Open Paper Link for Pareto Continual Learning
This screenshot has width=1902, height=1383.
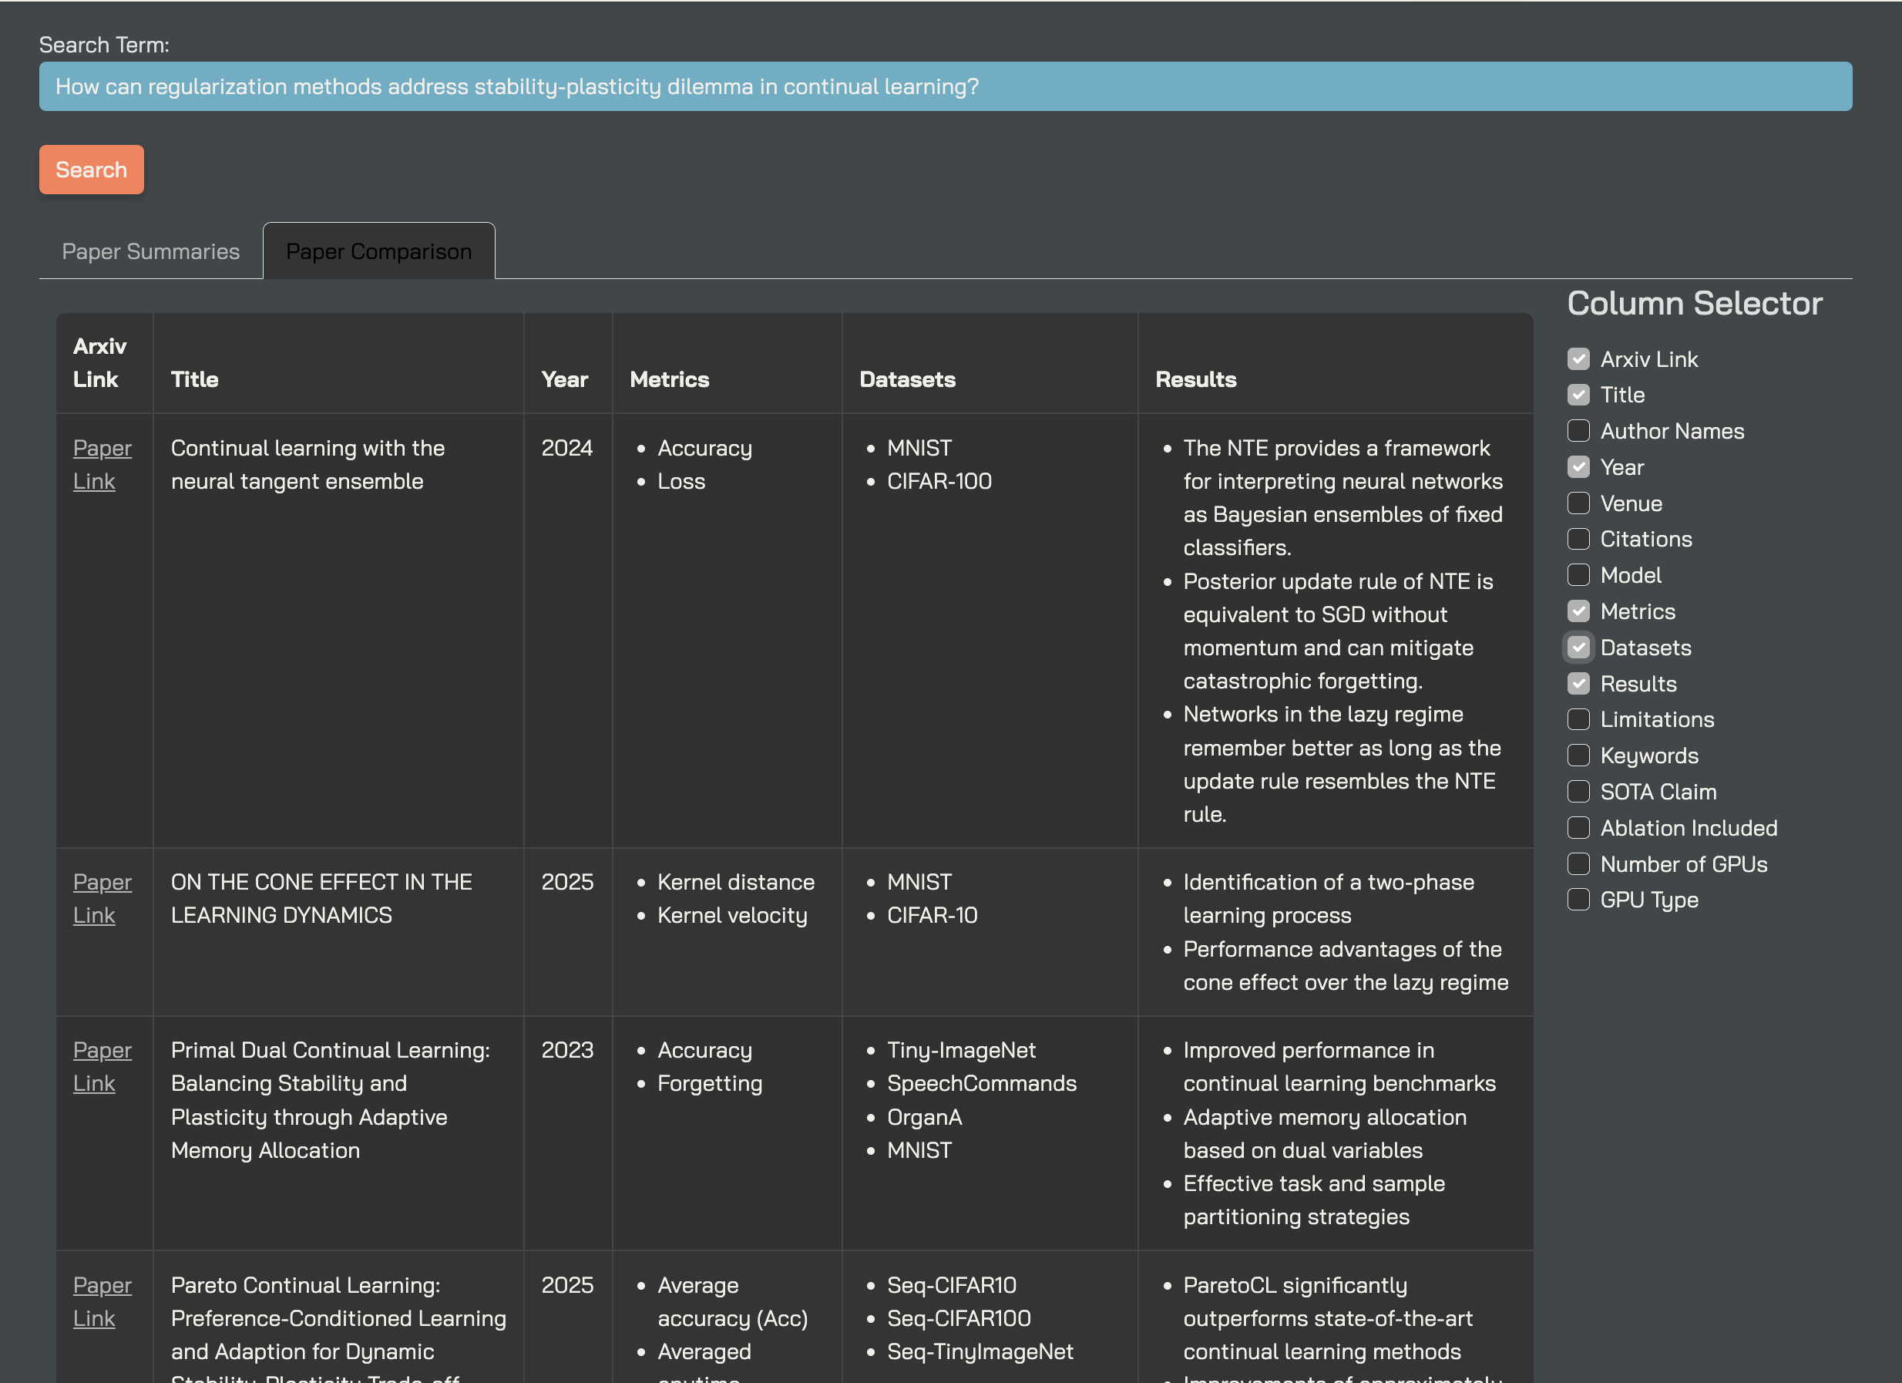[x=102, y=1301]
